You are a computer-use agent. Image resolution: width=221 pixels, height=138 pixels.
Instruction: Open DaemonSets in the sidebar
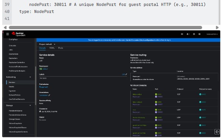(x=14, y=54)
